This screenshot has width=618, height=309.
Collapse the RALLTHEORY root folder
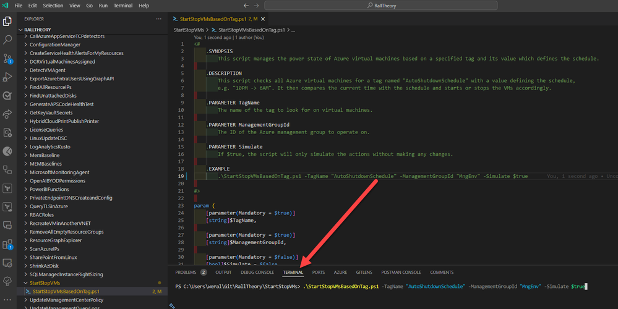[93, 30]
